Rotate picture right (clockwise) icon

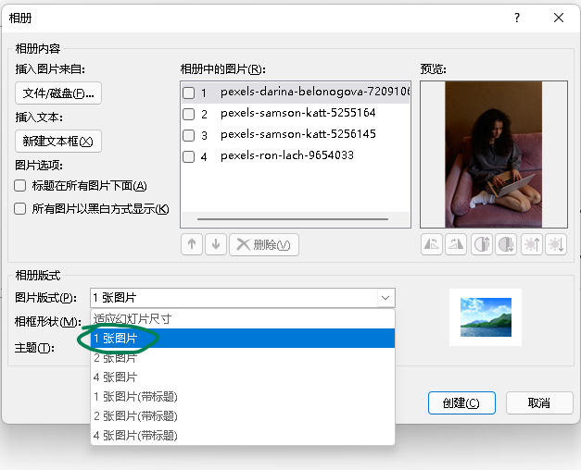pyautogui.click(x=456, y=244)
